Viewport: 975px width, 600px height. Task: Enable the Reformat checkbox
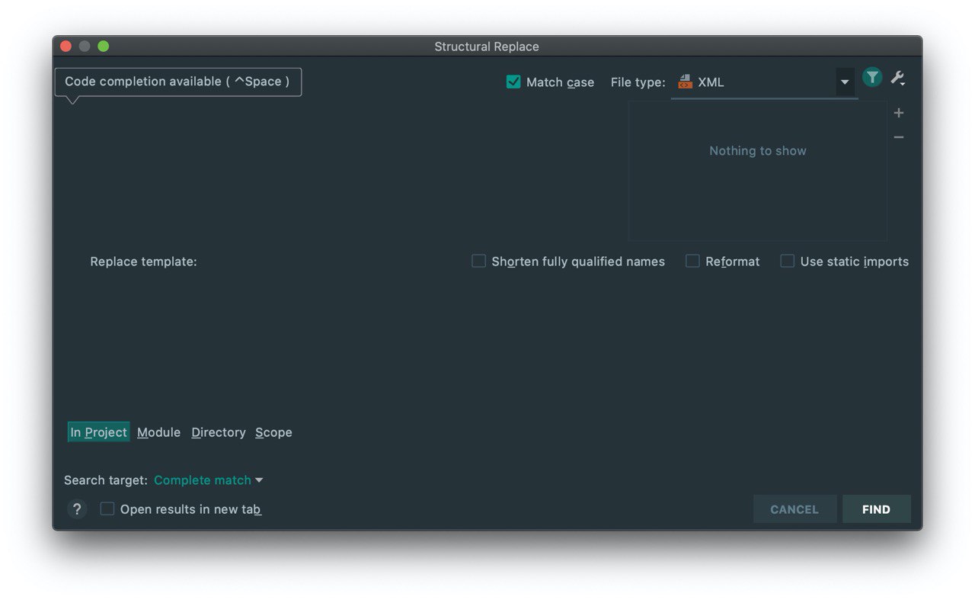pos(692,261)
